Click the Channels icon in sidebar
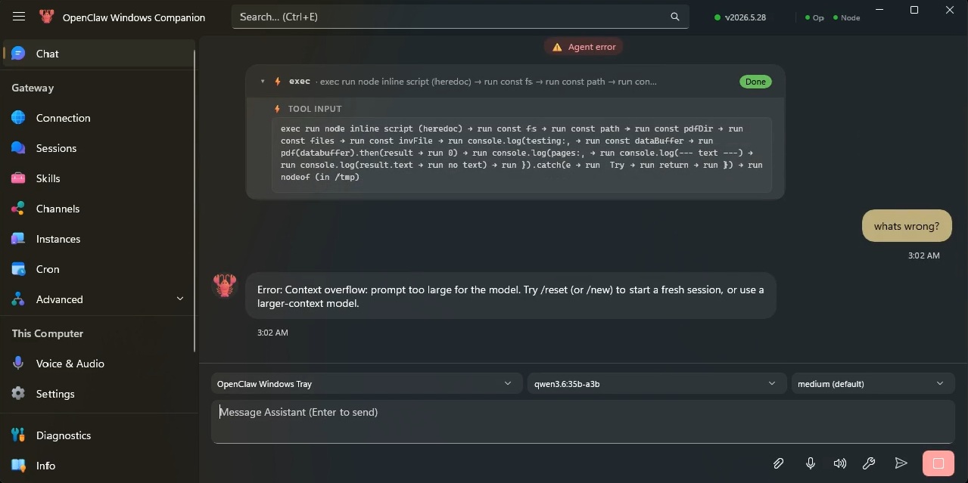Screen dimensions: 968x483 coord(18,209)
